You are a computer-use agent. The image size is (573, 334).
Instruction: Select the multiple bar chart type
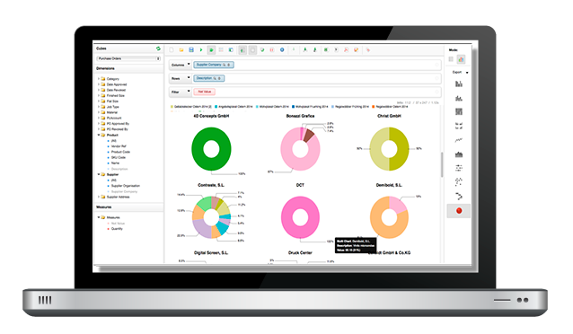[x=459, y=126]
